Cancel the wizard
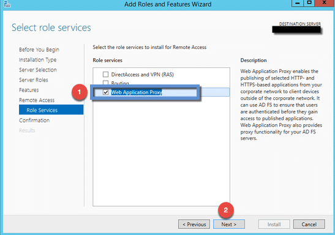 [x=309, y=225]
